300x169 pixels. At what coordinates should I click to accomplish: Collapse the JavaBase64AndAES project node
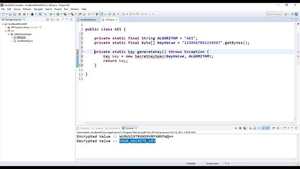[3, 24]
